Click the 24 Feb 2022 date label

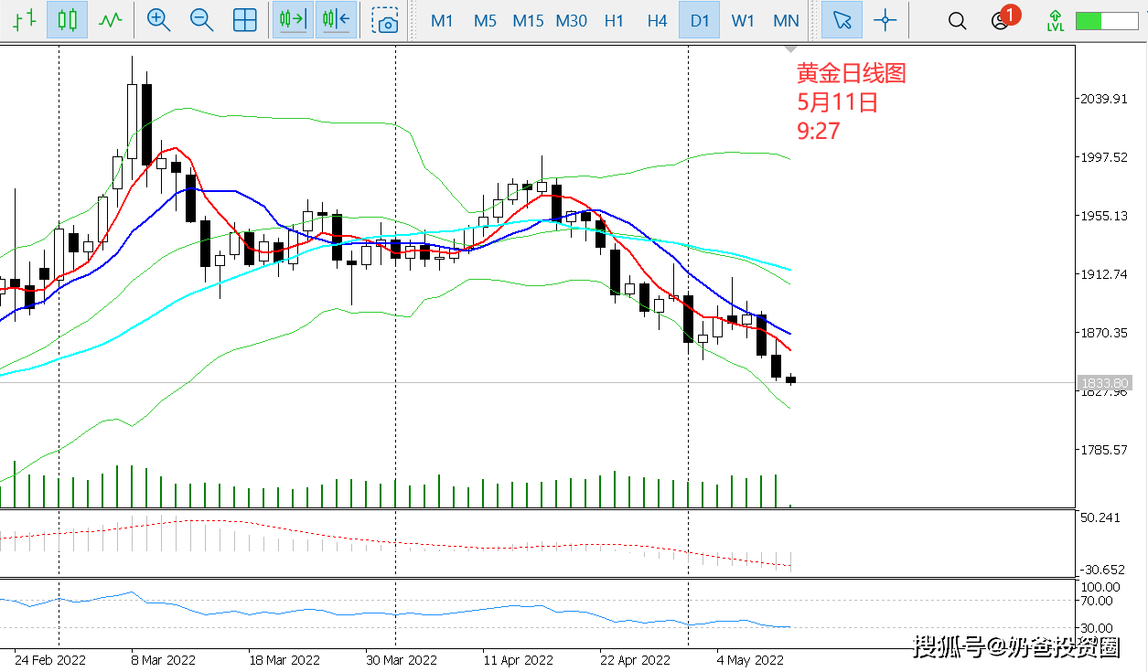point(50,659)
